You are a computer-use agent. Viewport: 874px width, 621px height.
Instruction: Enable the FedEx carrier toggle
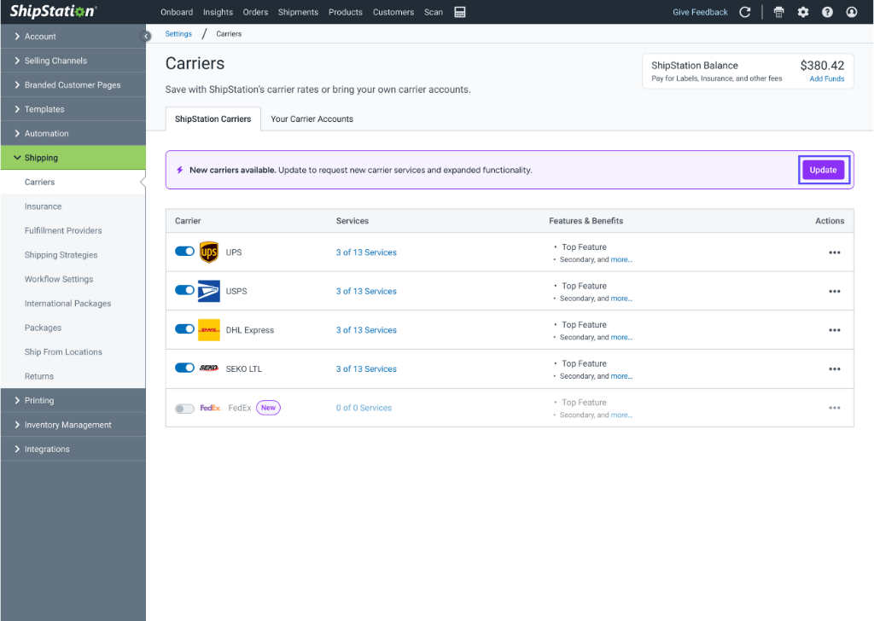click(184, 409)
